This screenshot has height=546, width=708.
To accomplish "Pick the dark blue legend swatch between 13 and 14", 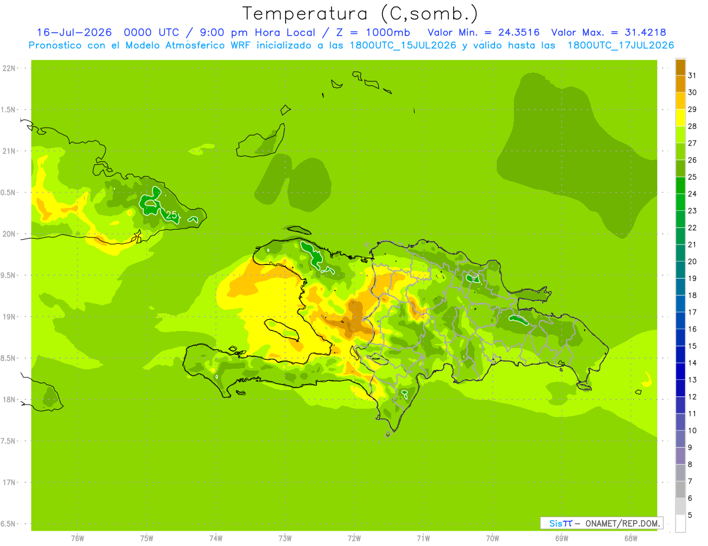I will point(680,371).
